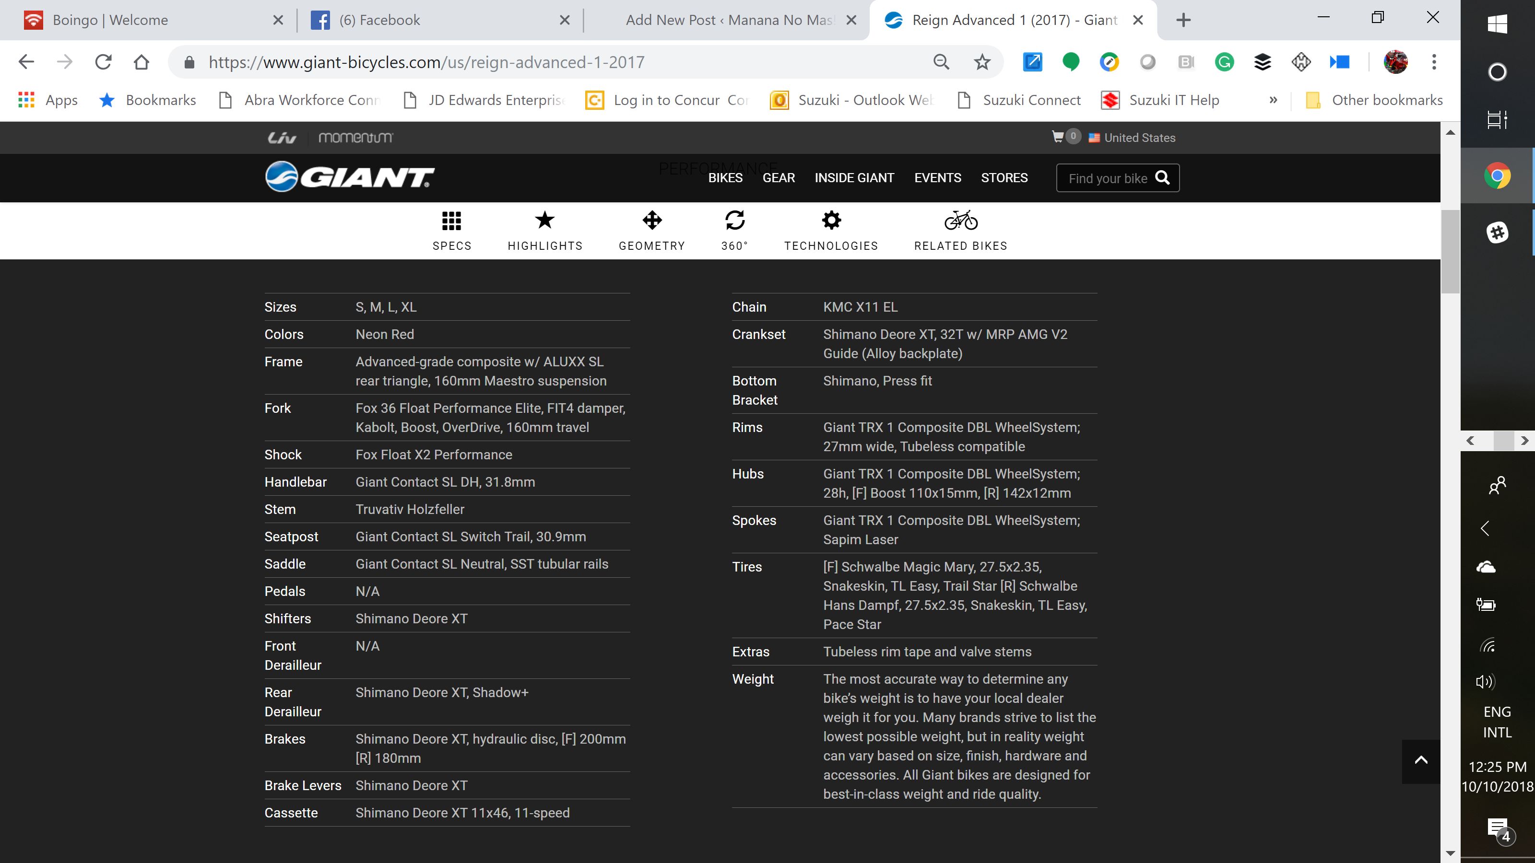Navigate back in browser history
1535x863 pixels.
pos(26,62)
